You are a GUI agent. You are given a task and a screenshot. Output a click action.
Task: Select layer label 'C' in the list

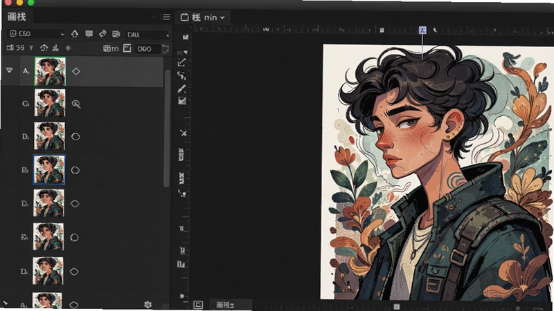26,104
